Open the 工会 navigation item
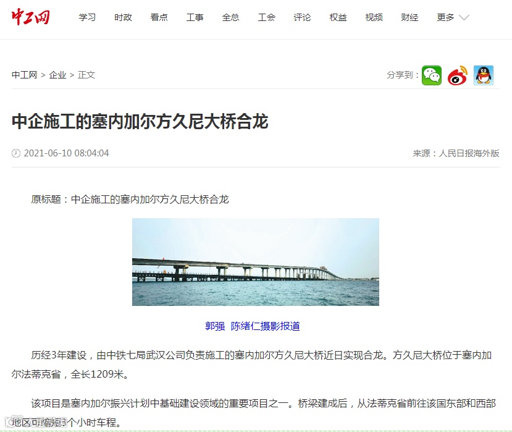The width and height of the screenshot is (512, 432). click(x=266, y=17)
